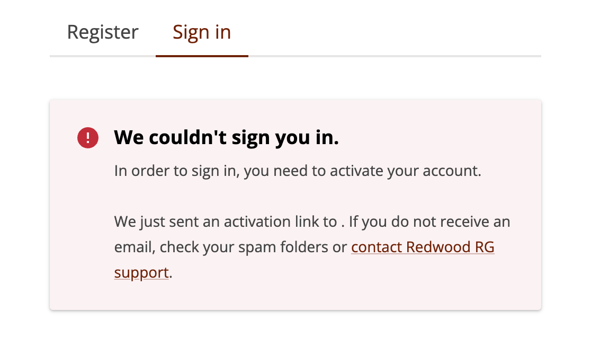Select the Sign in tab

202,32
